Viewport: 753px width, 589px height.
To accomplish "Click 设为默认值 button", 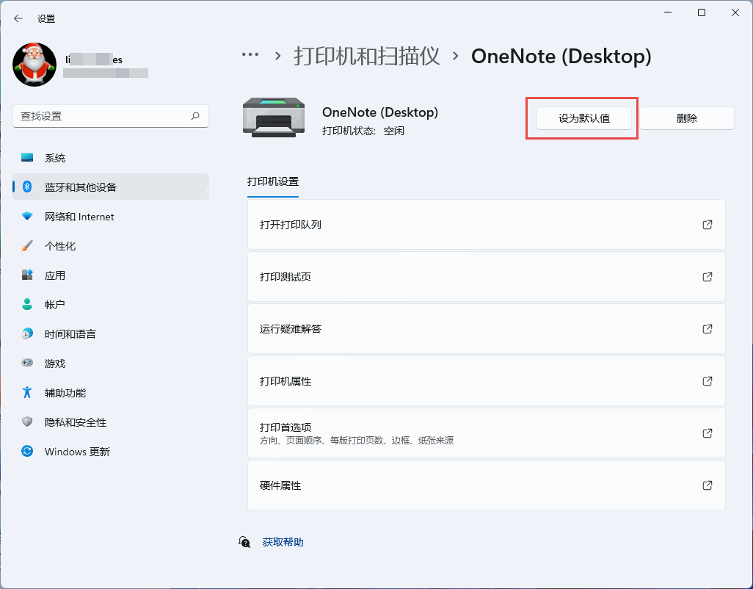I will tap(584, 118).
